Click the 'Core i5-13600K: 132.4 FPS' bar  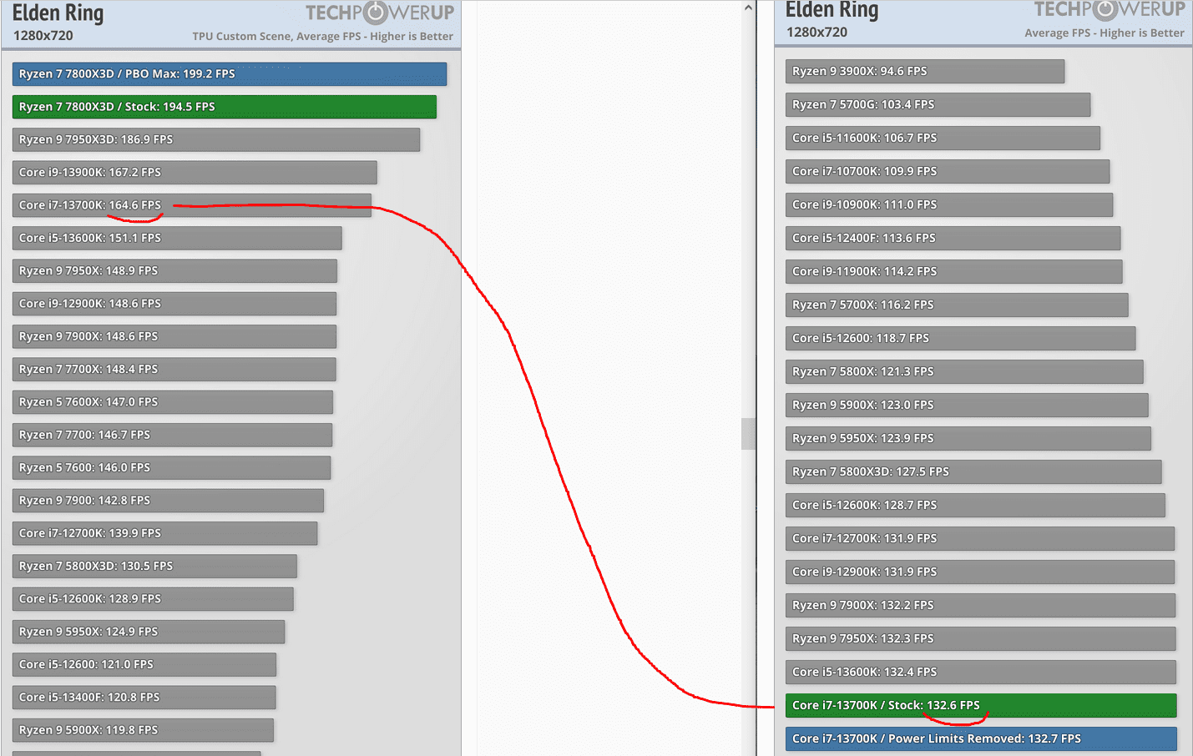(x=981, y=672)
